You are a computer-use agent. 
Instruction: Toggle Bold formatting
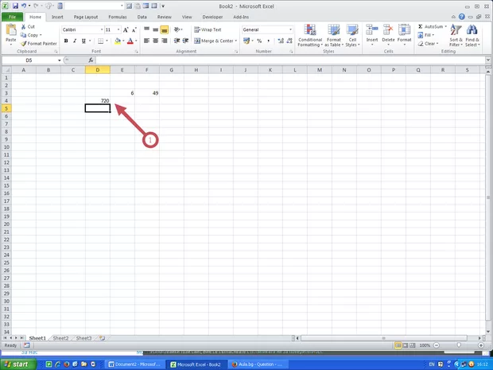[x=66, y=41]
